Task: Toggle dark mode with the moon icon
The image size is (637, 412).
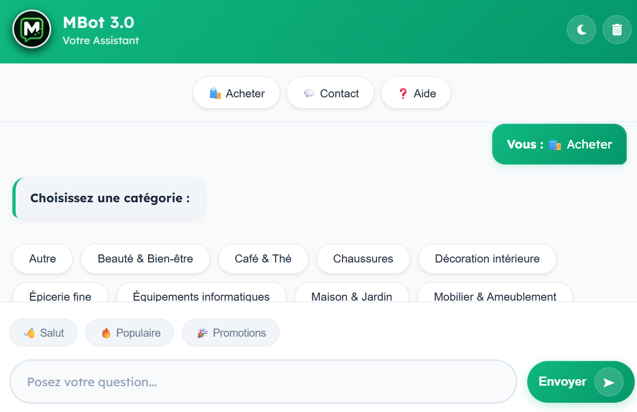Action: click(582, 30)
